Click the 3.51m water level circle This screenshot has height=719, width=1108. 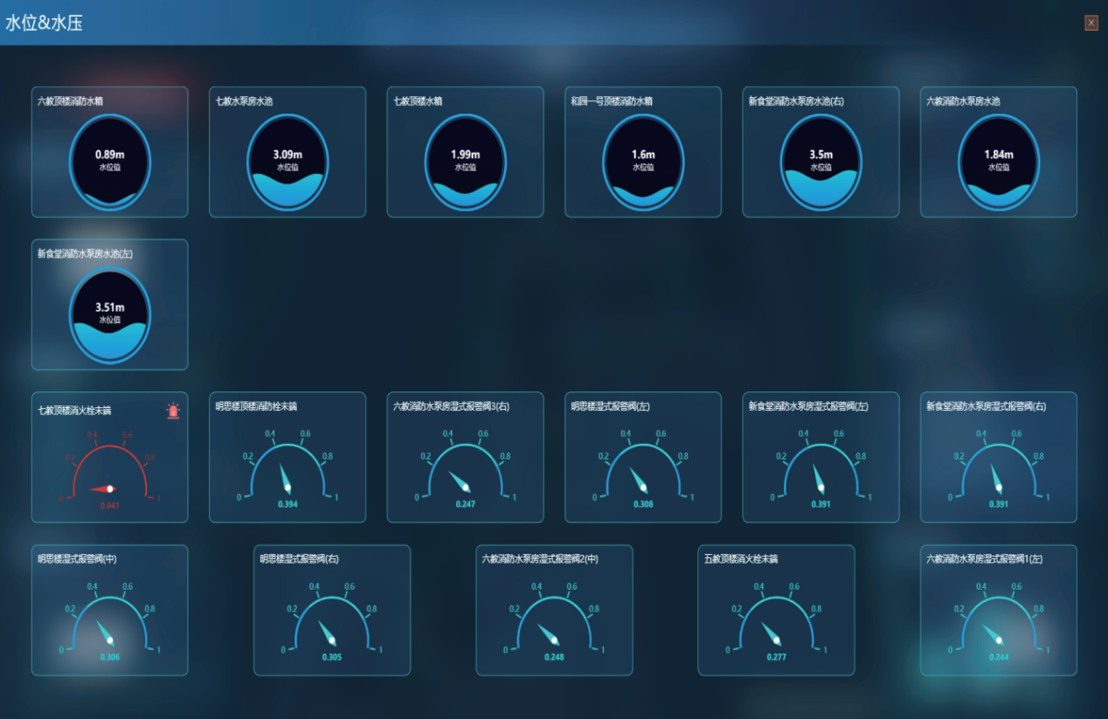[x=110, y=315]
